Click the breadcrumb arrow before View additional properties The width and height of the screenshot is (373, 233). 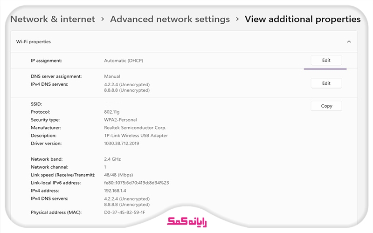pyautogui.click(x=237, y=19)
